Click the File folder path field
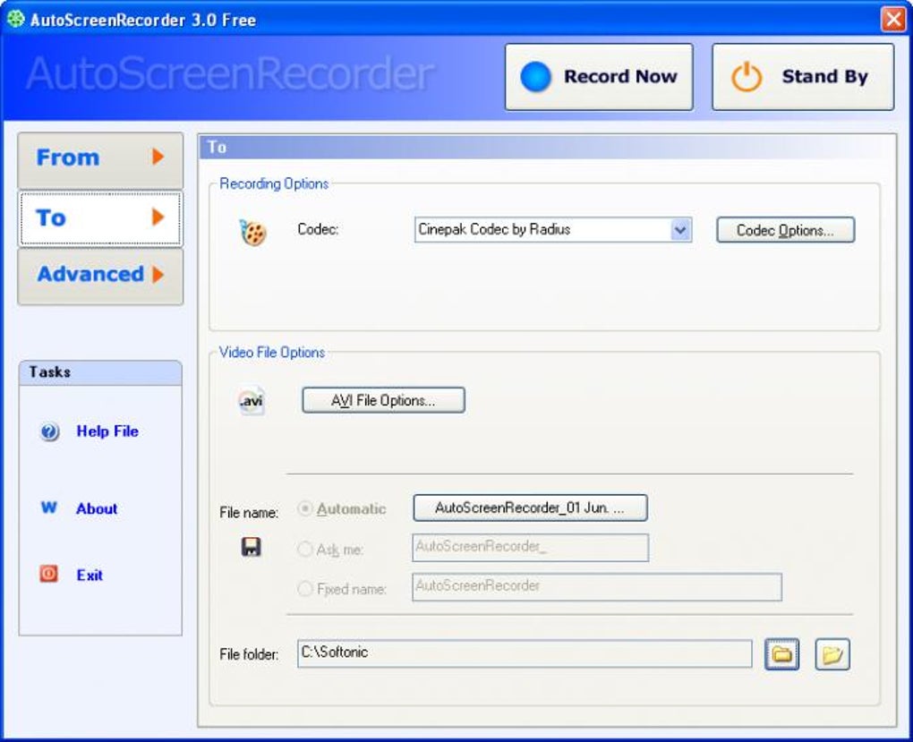913x742 pixels. pos(524,653)
